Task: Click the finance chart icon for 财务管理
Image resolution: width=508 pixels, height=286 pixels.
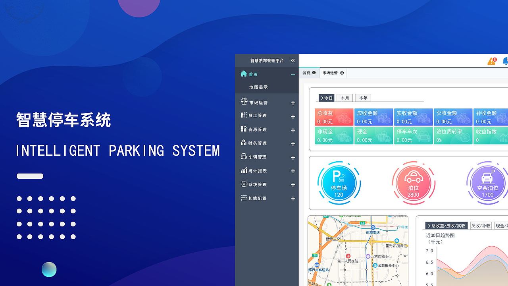Action: click(244, 143)
